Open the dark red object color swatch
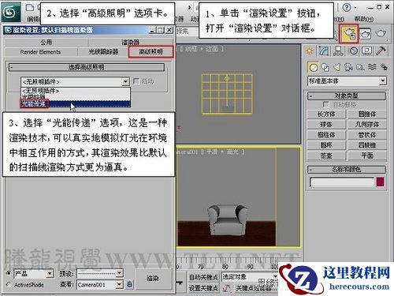 point(381,182)
